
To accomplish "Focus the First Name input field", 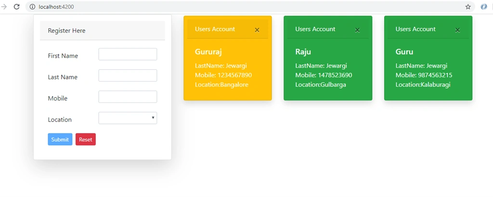I will pyautogui.click(x=128, y=54).
